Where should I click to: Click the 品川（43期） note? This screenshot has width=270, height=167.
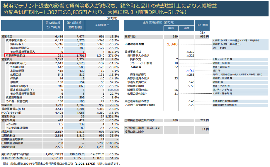coord(219,48)
